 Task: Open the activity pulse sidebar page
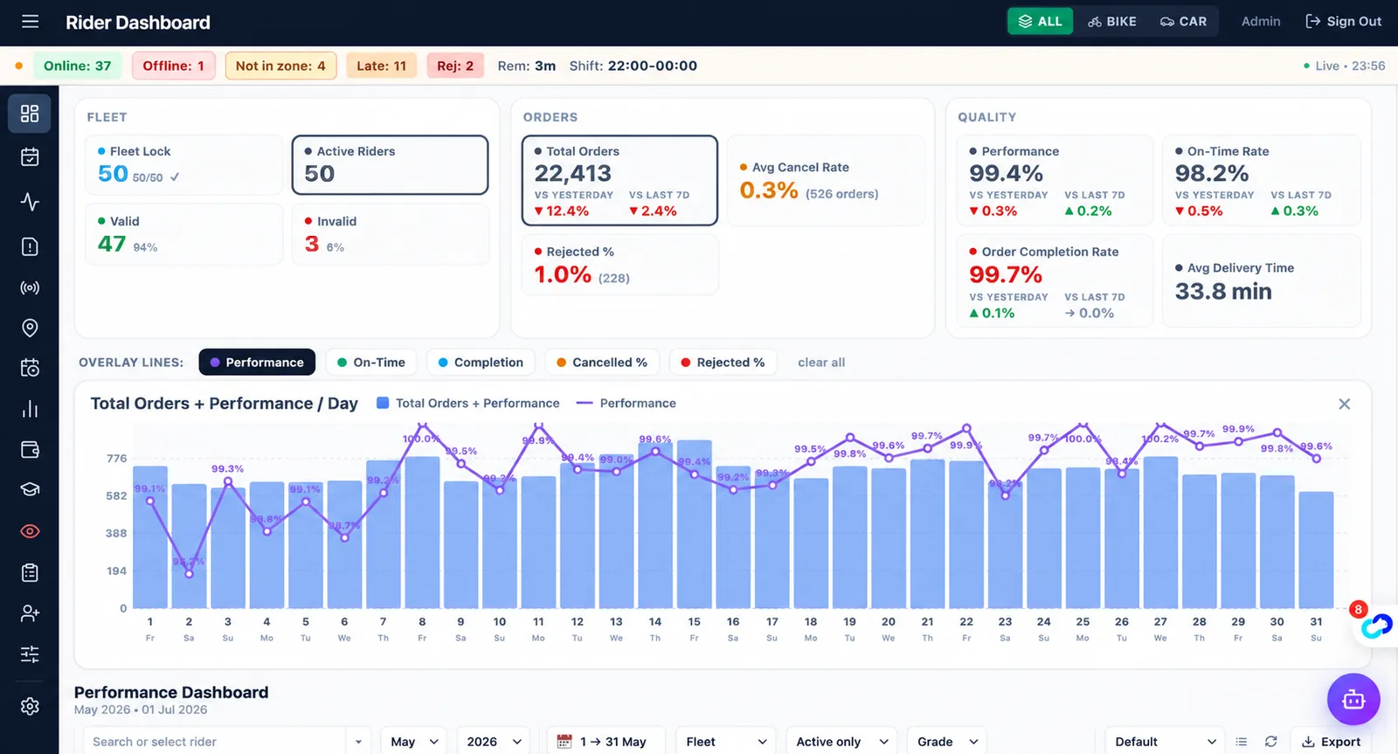(30, 202)
